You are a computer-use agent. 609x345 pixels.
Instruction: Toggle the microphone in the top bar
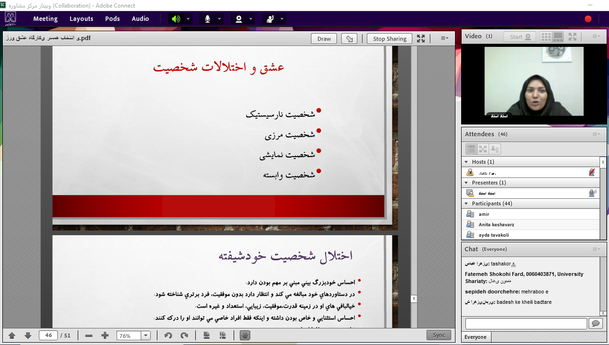207,19
